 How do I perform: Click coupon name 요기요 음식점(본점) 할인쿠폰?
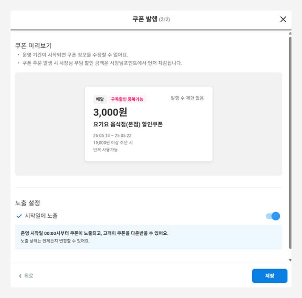(128, 124)
